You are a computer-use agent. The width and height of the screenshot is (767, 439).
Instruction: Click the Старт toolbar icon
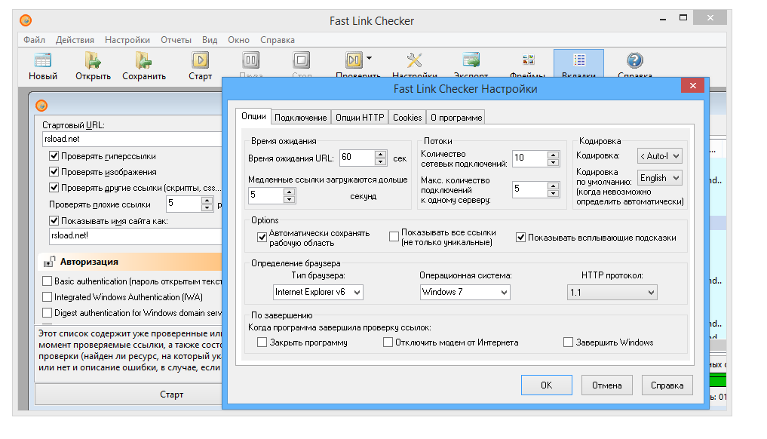[x=200, y=60]
